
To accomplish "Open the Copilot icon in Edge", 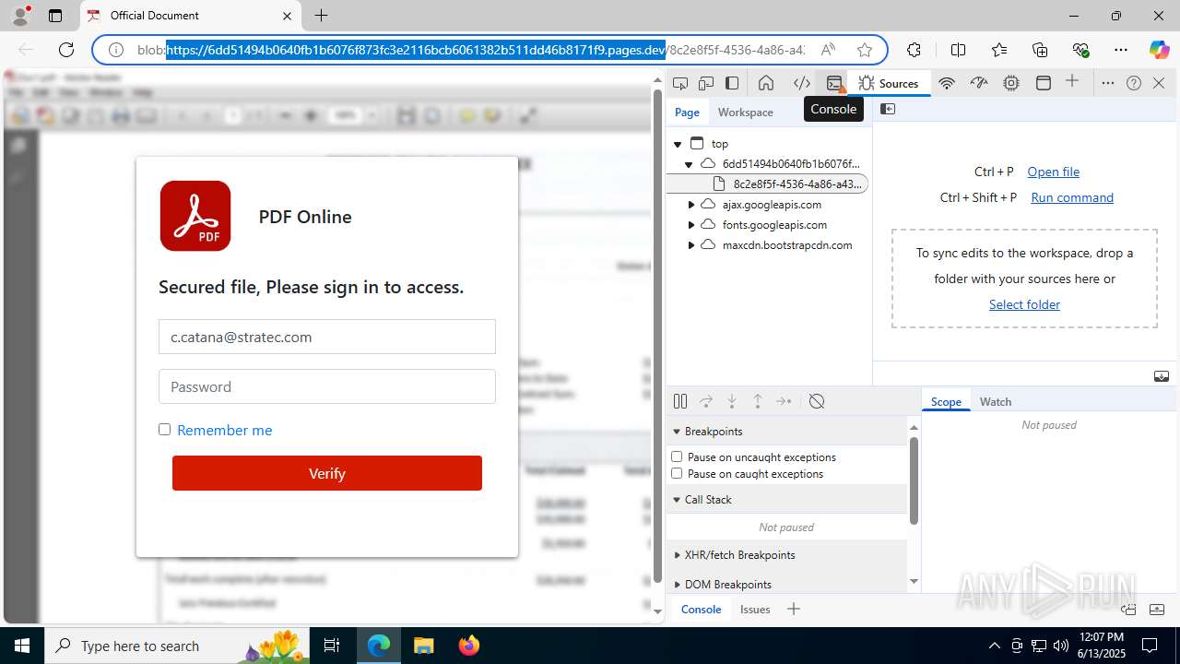I will coord(1159,50).
